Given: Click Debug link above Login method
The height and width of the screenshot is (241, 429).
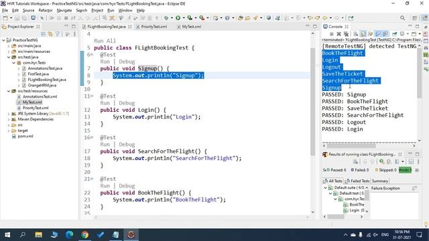Looking at the screenshot, I should point(127,103).
